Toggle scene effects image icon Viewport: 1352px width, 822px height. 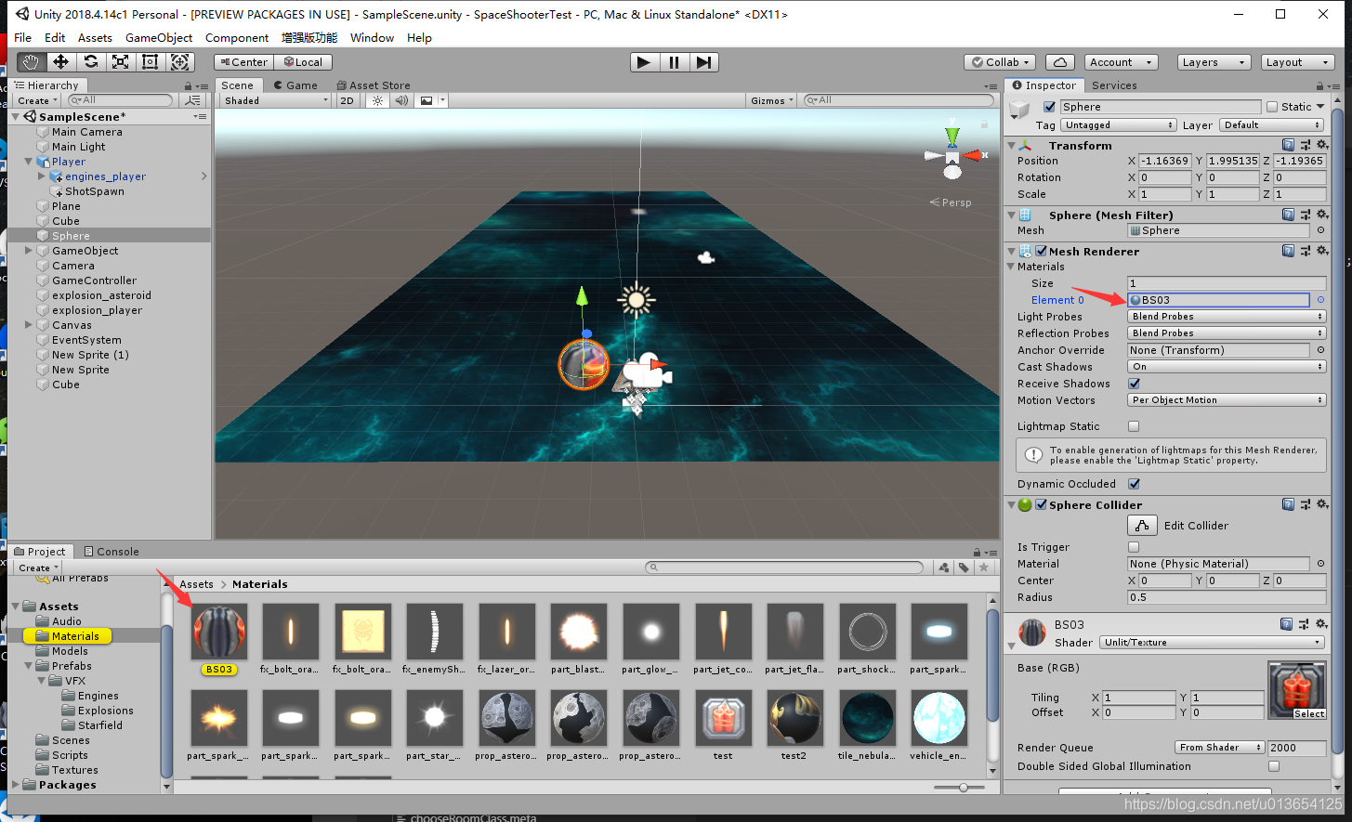pyautogui.click(x=427, y=100)
